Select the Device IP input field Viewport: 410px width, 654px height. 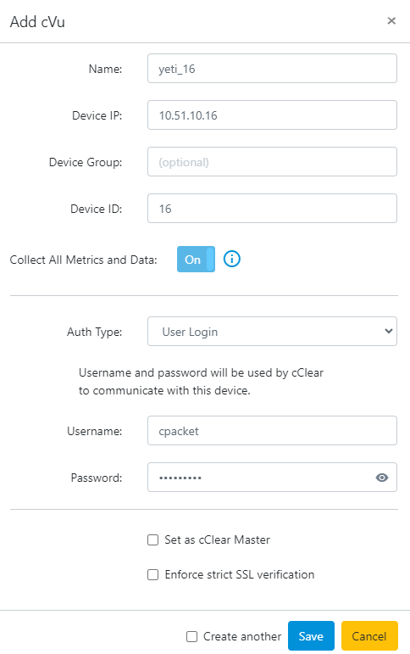point(272,115)
